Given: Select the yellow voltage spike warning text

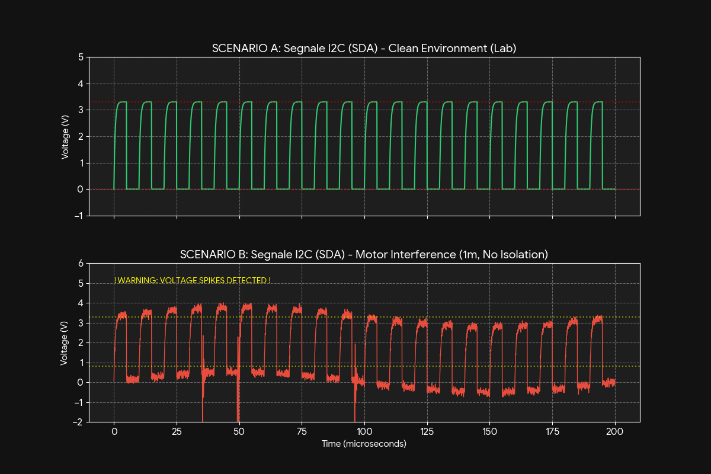Looking at the screenshot, I should (x=193, y=280).
